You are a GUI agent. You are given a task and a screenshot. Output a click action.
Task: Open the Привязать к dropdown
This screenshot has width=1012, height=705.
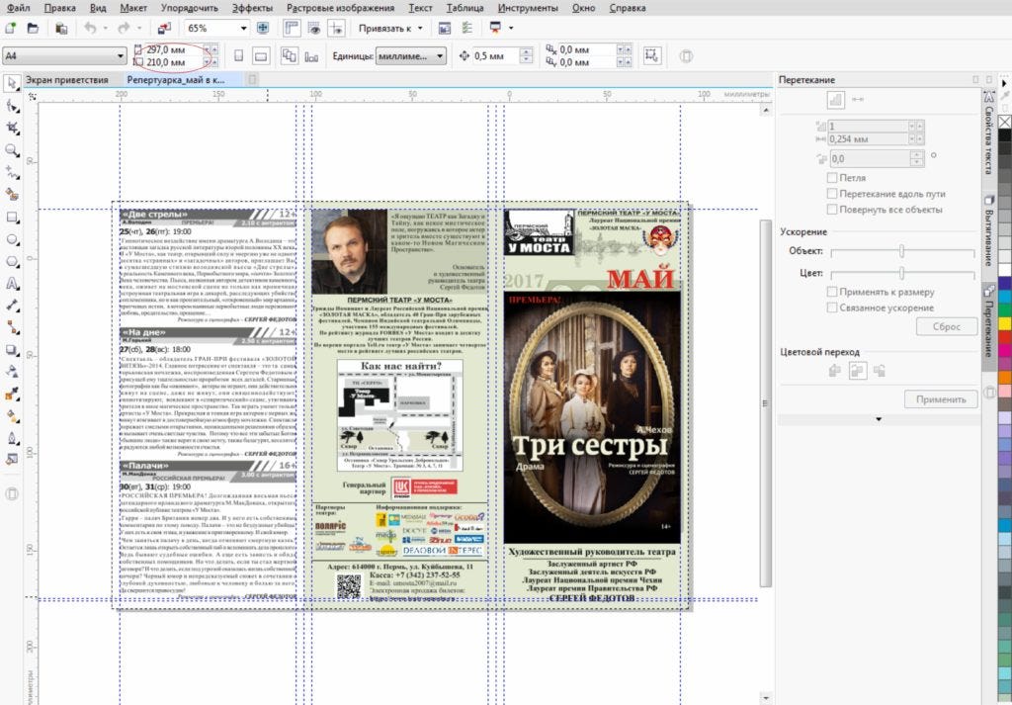point(390,29)
